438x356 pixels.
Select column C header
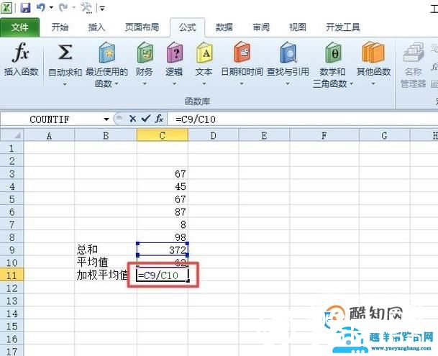tap(163, 135)
